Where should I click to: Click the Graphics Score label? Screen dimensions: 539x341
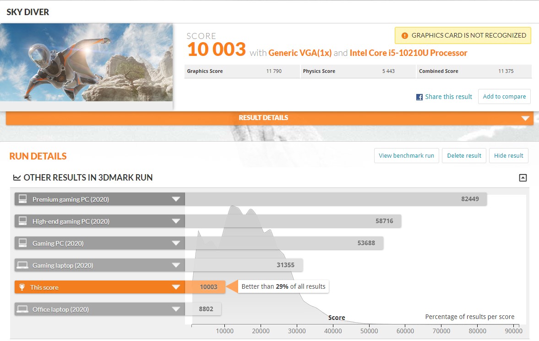coord(205,71)
